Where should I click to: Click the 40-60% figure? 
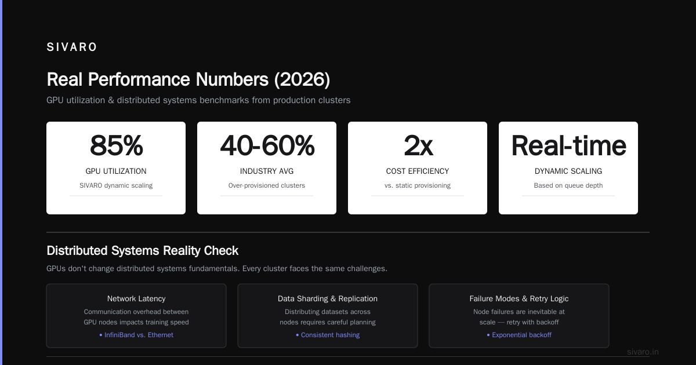coord(267,145)
